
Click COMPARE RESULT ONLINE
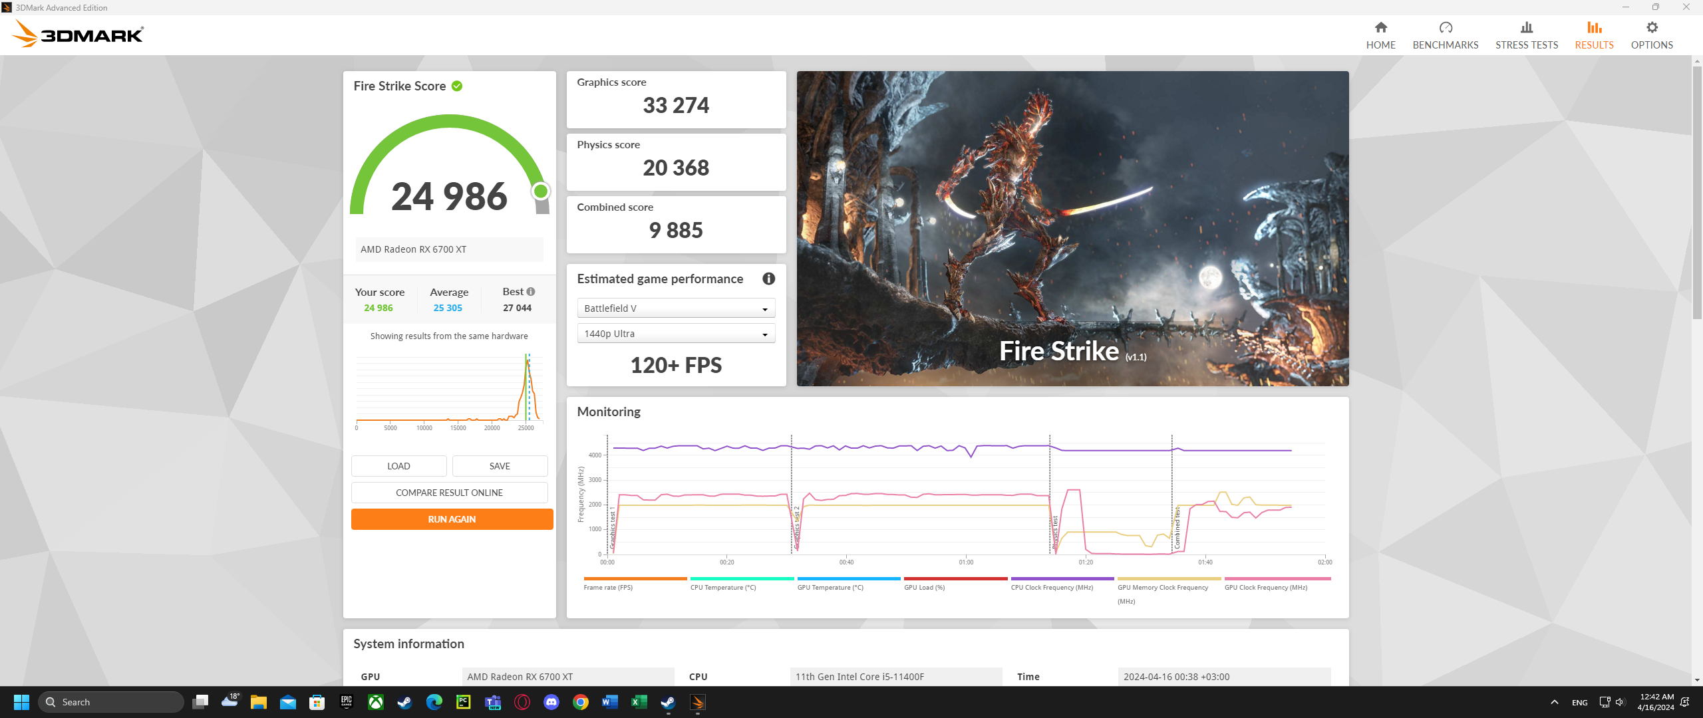(449, 493)
